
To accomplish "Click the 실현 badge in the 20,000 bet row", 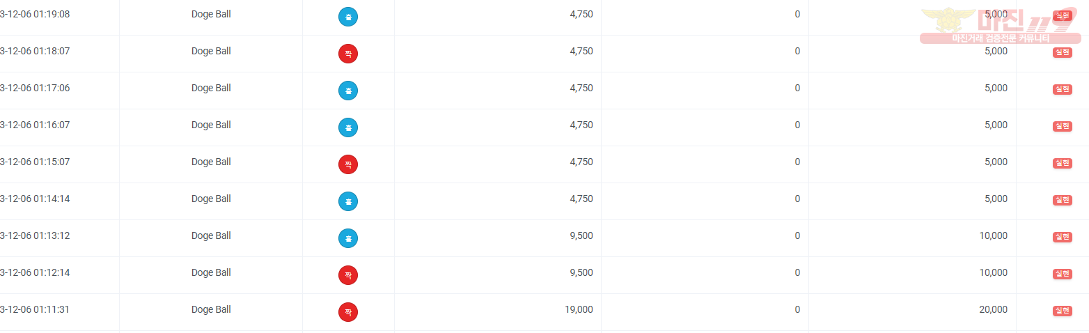I will [1062, 311].
